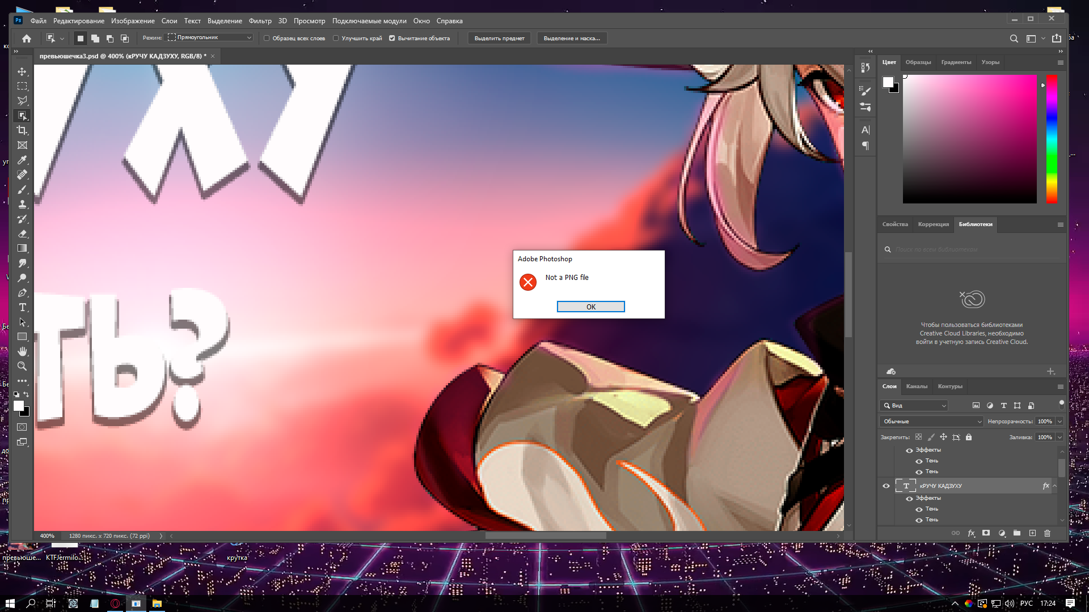Open the layer filter 'Вид' dropdown
The width and height of the screenshot is (1089, 612).
pyautogui.click(x=914, y=406)
